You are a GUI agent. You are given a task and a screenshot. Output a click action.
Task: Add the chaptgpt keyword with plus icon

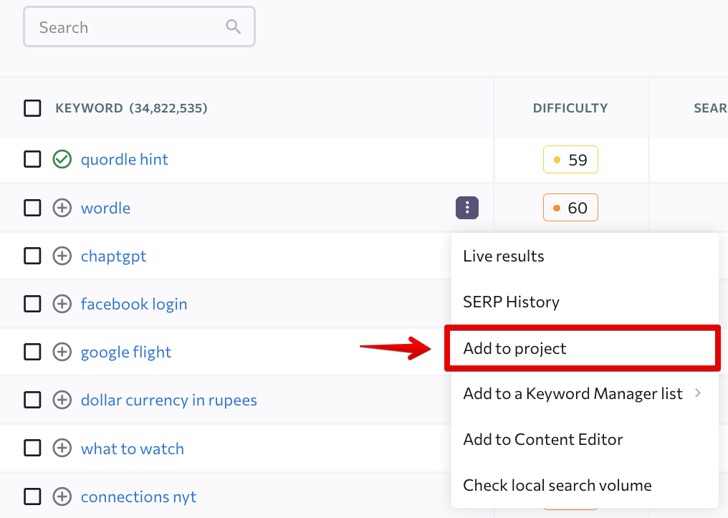tap(62, 256)
